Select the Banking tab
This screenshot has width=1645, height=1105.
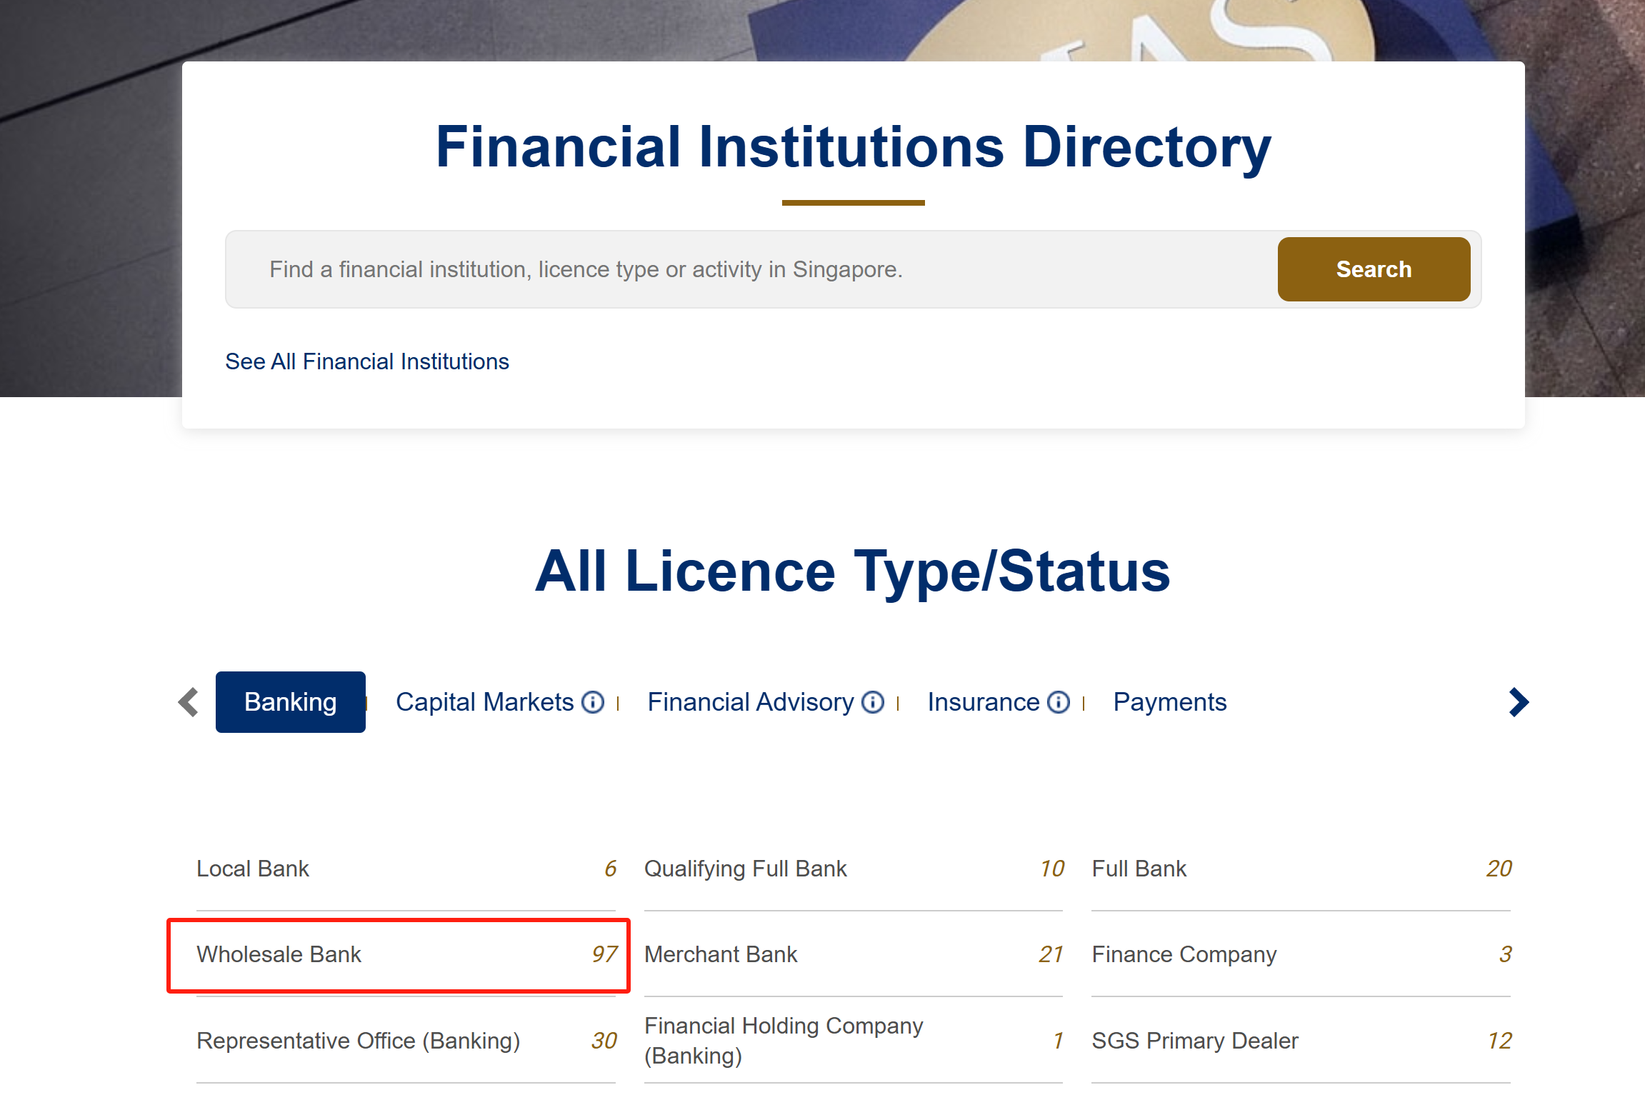[x=290, y=702]
